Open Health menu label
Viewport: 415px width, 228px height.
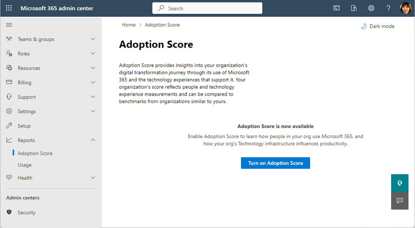[x=25, y=178]
